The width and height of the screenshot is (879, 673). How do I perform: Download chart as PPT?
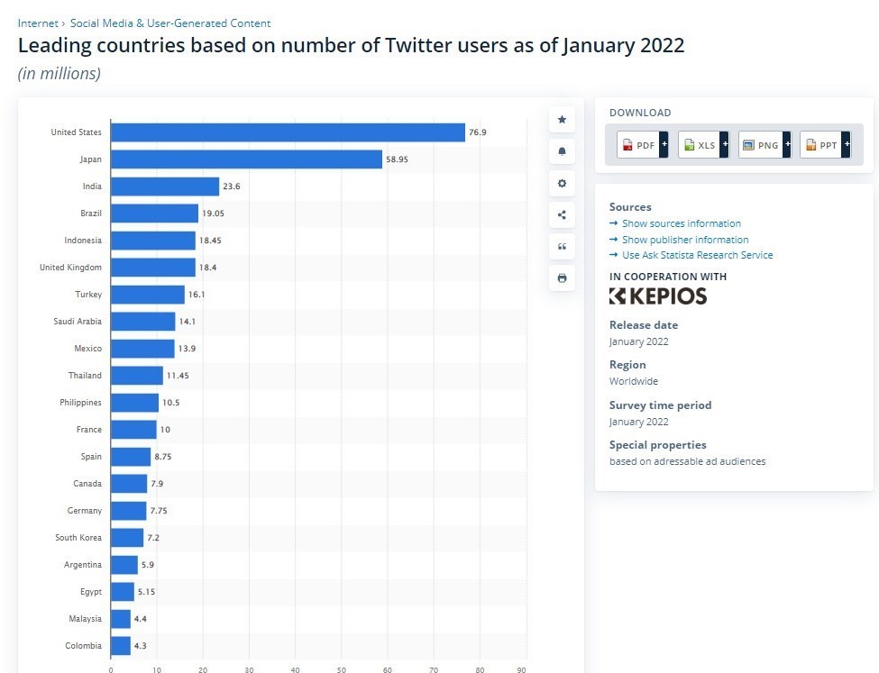[x=824, y=145]
